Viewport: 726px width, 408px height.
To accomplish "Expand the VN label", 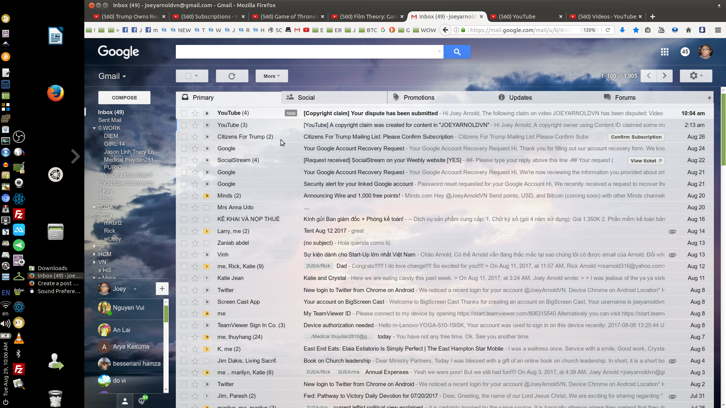I will point(94,262).
